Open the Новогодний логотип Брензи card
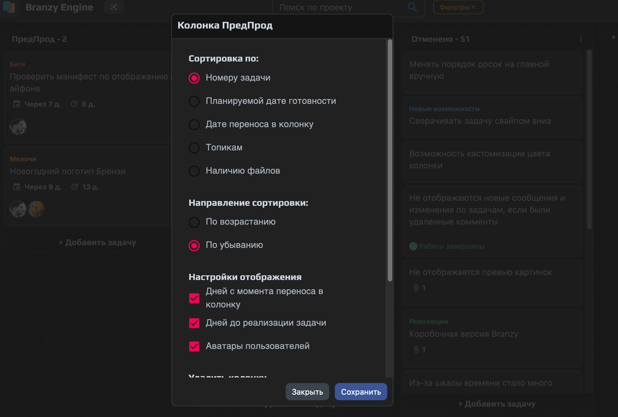 [88, 186]
